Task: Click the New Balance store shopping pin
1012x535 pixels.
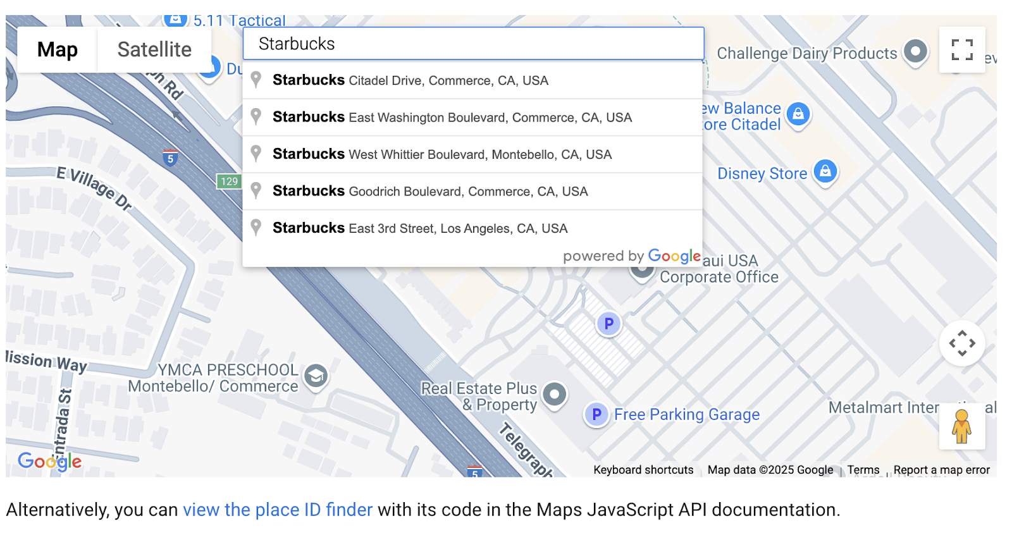Action: (798, 115)
